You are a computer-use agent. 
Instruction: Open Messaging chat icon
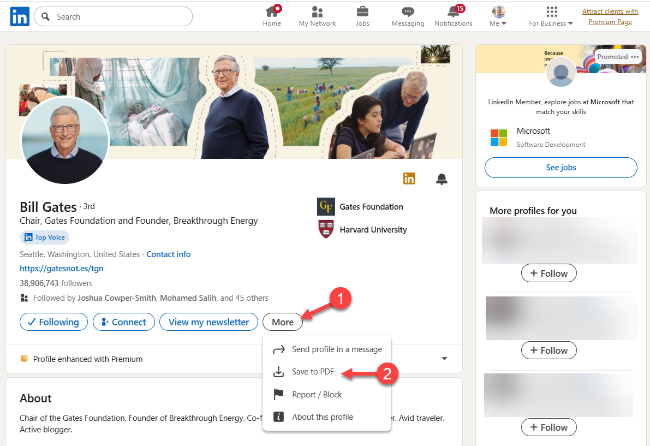pyautogui.click(x=408, y=11)
